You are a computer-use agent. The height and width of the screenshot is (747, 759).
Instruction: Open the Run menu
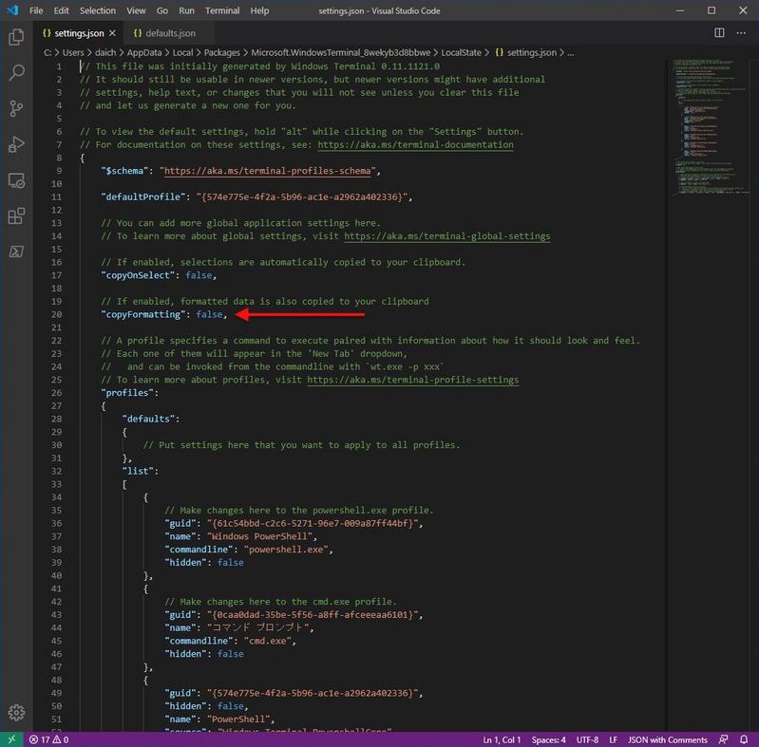[x=186, y=10]
